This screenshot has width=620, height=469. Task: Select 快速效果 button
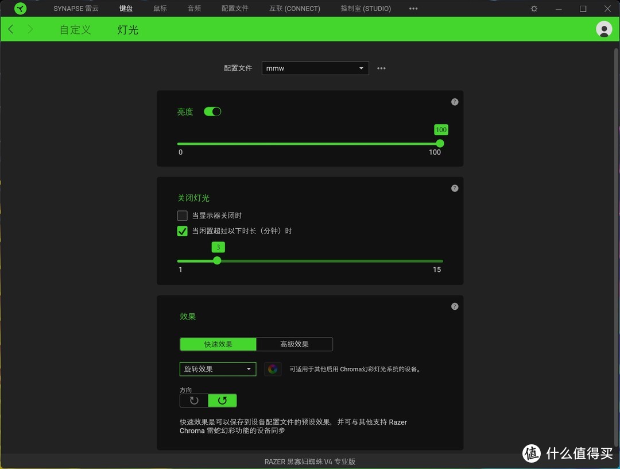(x=218, y=344)
